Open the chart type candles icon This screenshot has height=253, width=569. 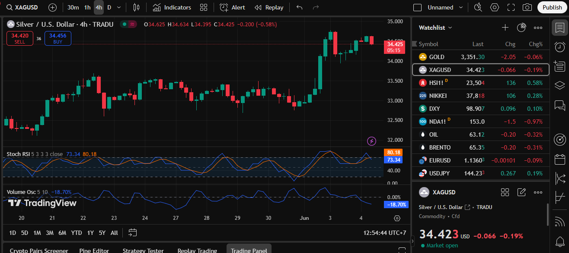click(x=137, y=7)
